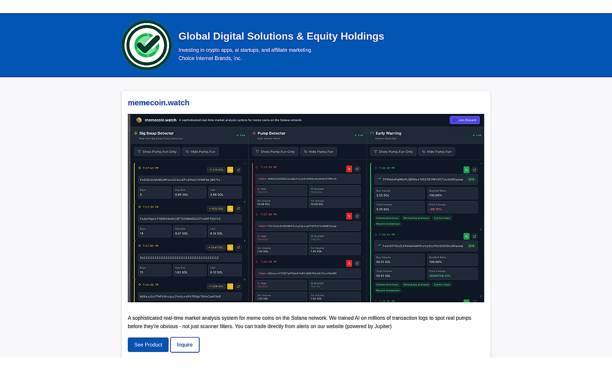Open external link icon on 7:14:48 PM alert
The width and height of the screenshot is (612, 371).
[357, 263]
